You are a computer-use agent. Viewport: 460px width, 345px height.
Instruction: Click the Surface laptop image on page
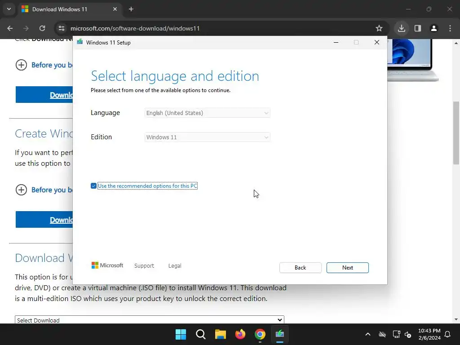click(x=413, y=60)
